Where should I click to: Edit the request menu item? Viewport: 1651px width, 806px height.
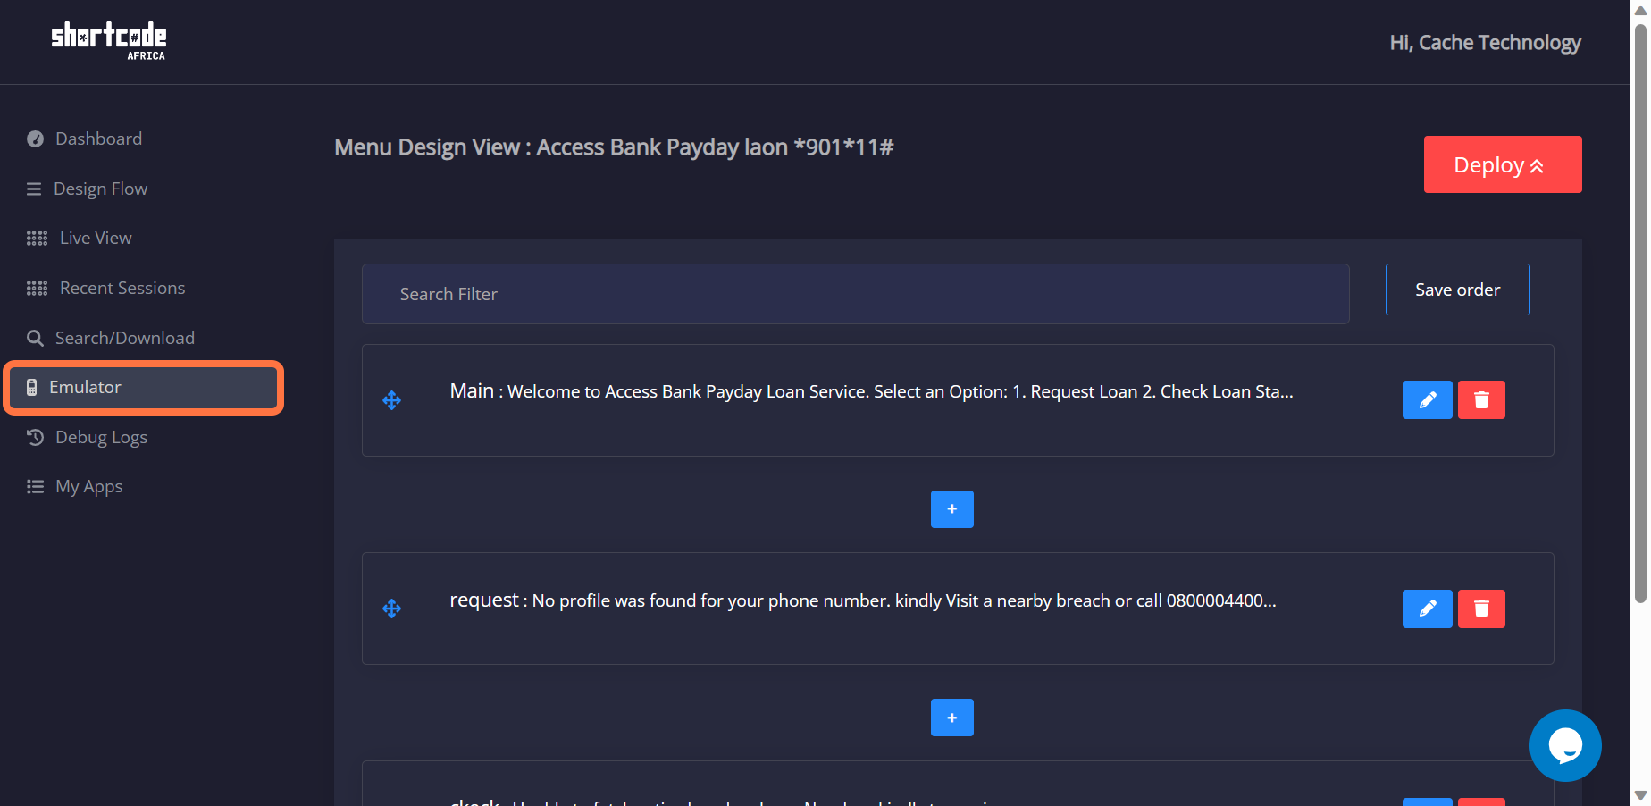point(1427,609)
